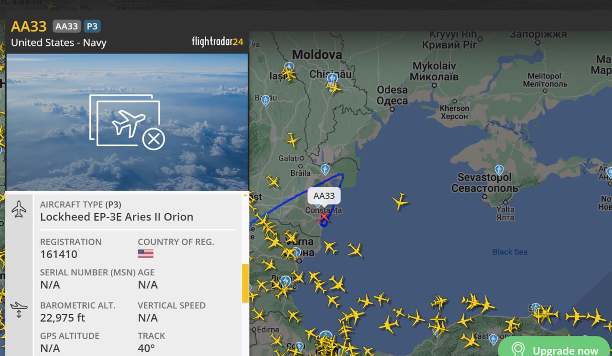The image size is (612, 356).
Task: Open the Kastamonu airport pin
Action: click(x=493, y=340)
